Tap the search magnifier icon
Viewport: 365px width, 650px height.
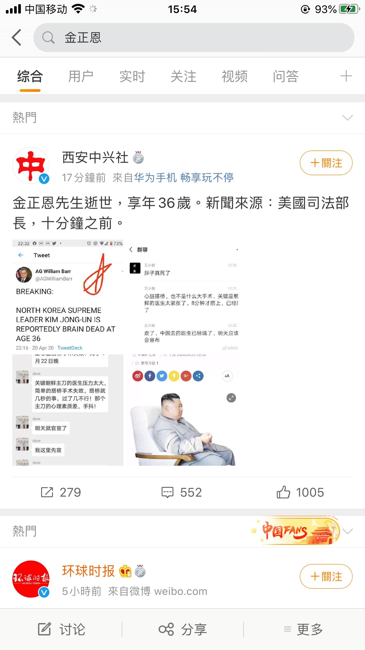48,38
